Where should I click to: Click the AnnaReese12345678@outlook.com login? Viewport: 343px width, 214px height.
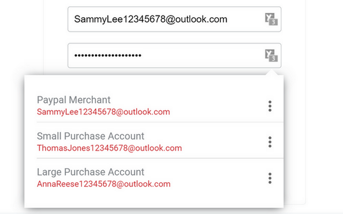(x=103, y=184)
